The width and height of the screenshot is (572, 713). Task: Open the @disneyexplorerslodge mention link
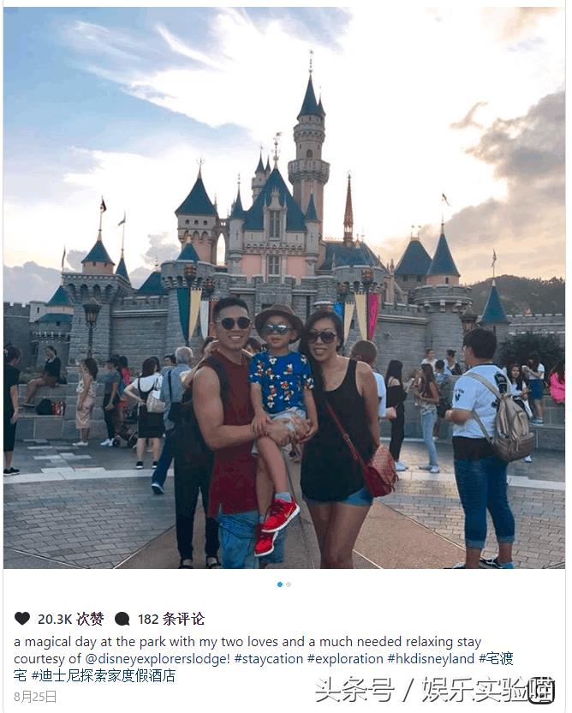[158, 658]
